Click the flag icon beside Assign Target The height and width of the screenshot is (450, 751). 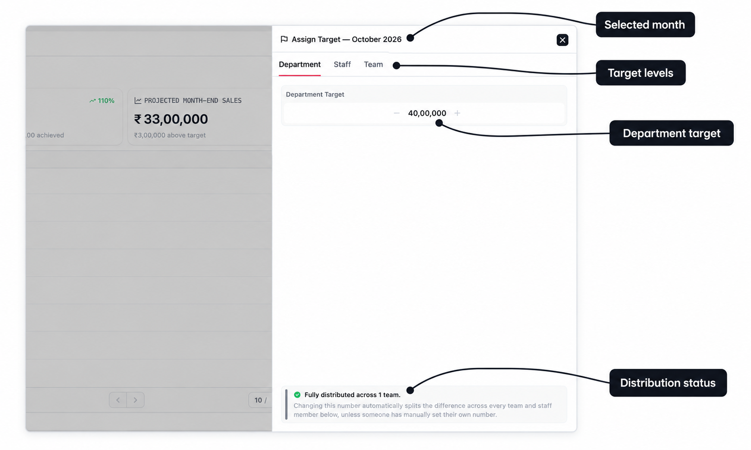[x=284, y=39]
